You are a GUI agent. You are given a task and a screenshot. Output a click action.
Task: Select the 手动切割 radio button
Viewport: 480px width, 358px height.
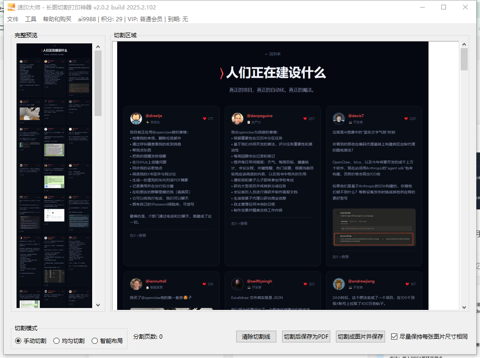(18, 341)
